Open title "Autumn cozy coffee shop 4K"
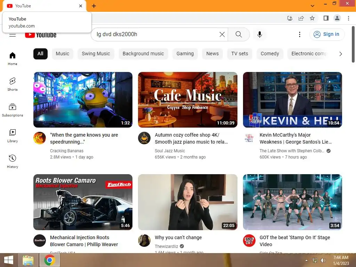This screenshot has width=356, height=267. coord(191,138)
